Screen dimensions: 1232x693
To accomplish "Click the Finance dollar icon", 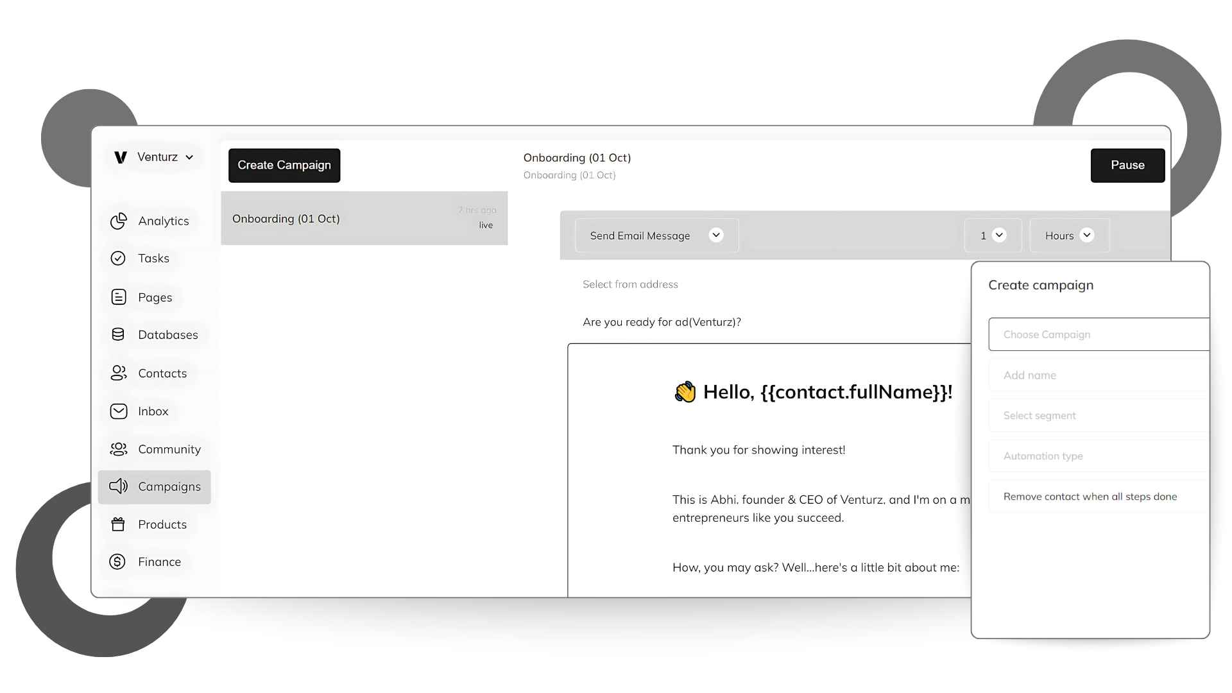I will pyautogui.click(x=117, y=562).
